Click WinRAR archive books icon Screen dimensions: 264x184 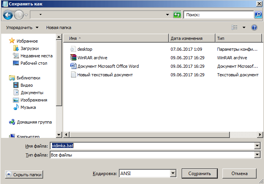pyautogui.click(x=73, y=57)
